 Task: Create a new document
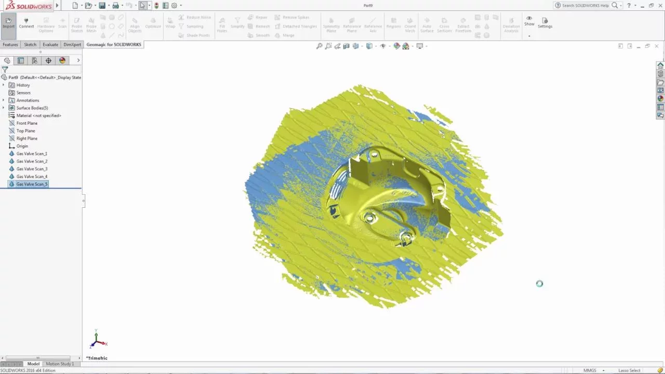coord(75,5)
